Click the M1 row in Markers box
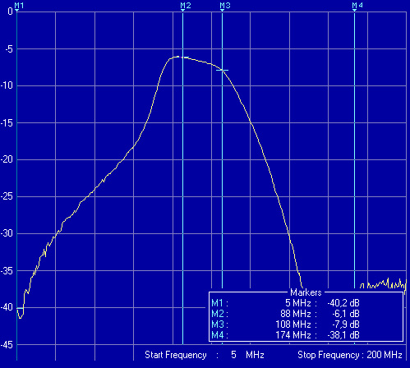 (285, 303)
